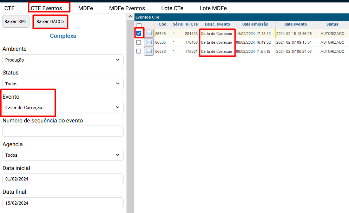Click the Data inicial date field
349x213 pixels.
pos(63,179)
